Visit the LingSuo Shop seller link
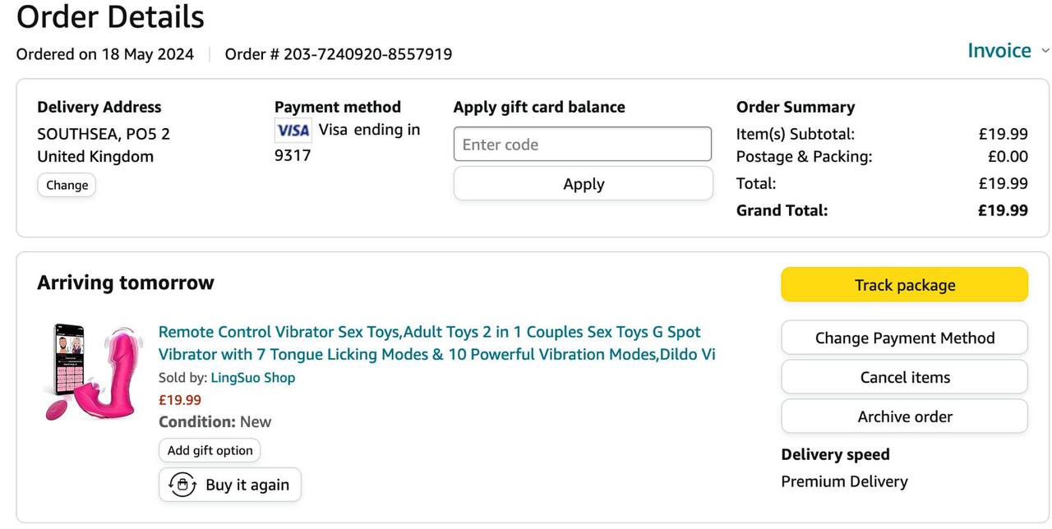Image resolution: width=1052 pixels, height=529 pixels. [252, 378]
